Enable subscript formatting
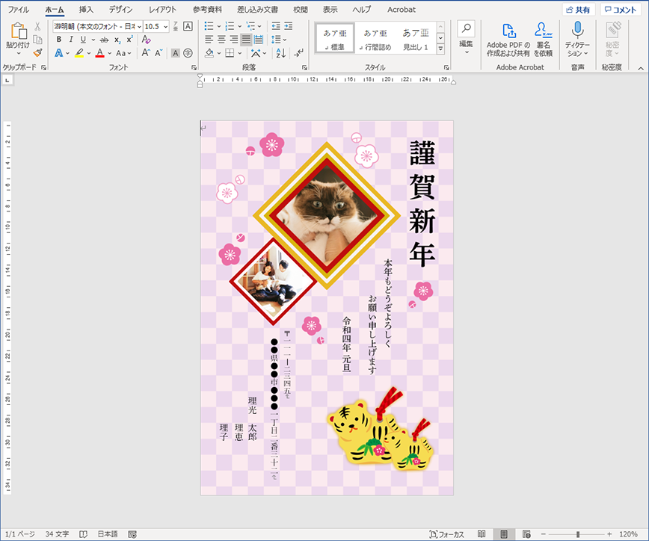 pyautogui.click(x=117, y=40)
